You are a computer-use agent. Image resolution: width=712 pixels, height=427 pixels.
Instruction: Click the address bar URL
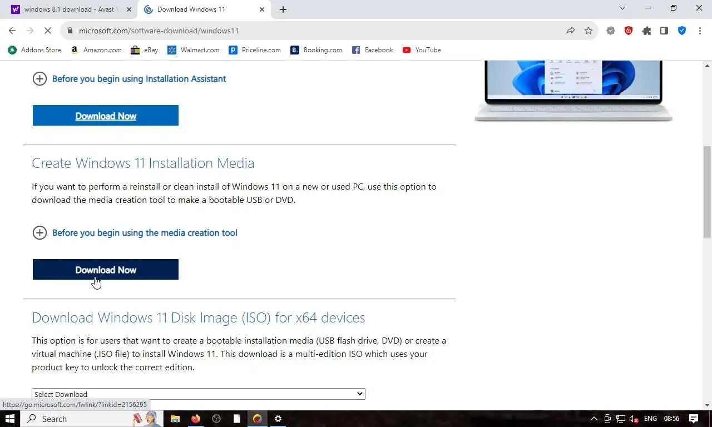click(159, 31)
